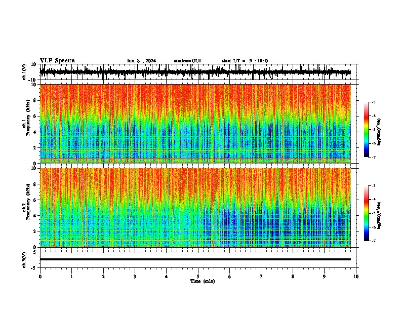Click the "5" tick on the time axis
The height and width of the screenshot is (310, 401).
[x=198, y=277]
